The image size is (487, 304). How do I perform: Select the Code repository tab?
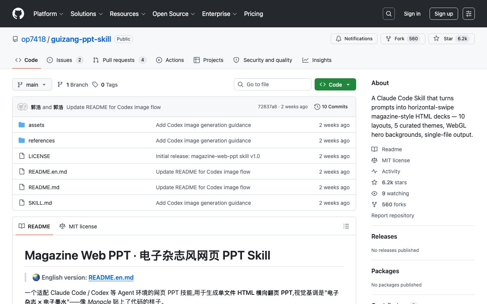27,60
